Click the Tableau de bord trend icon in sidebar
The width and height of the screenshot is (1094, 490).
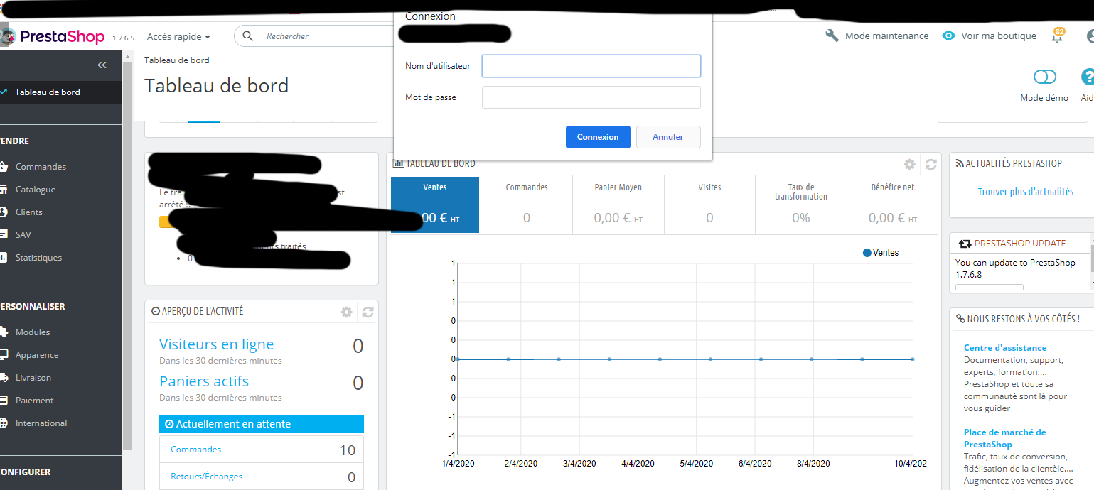4,92
